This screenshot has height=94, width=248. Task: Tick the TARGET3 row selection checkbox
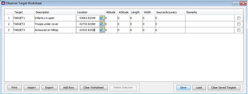239,30
